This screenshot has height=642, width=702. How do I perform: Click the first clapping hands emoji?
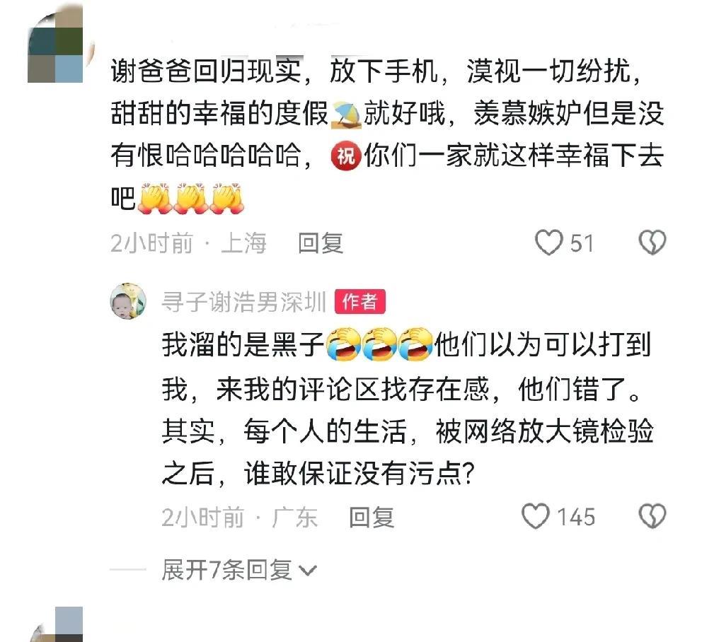tap(154, 198)
